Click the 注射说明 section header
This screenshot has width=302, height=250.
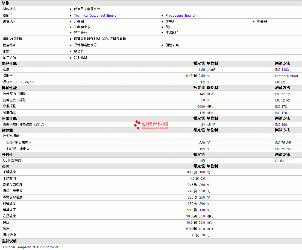tap(9, 241)
